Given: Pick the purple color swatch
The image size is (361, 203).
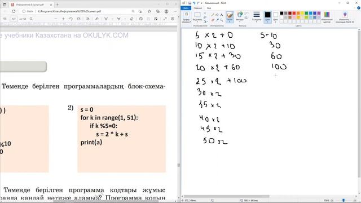Looking at the screenshot, I should click(319, 13).
